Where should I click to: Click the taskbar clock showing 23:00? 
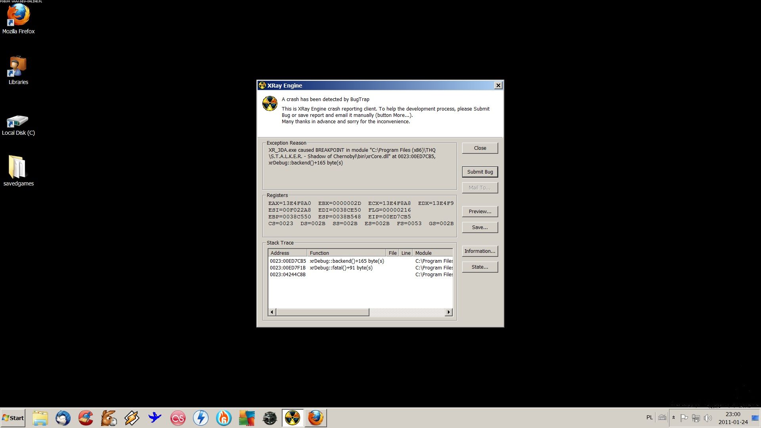point(733,418)
